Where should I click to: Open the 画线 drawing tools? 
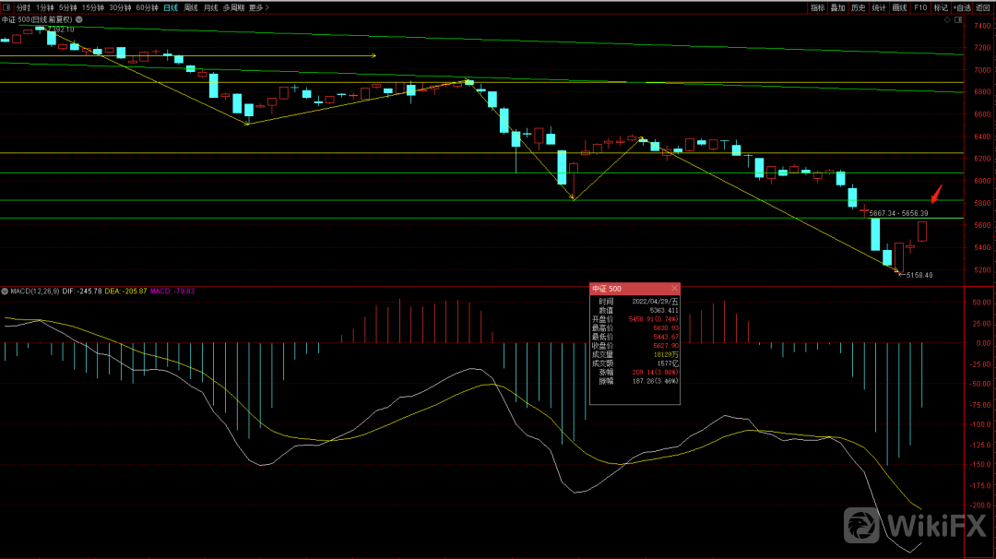click(x=899, y=7)
